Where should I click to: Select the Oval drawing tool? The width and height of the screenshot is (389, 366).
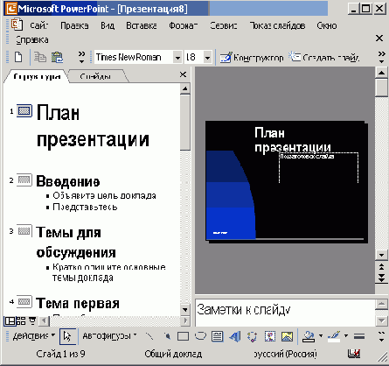pos(200,336)
